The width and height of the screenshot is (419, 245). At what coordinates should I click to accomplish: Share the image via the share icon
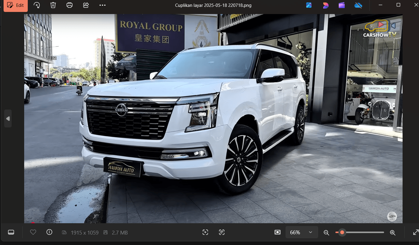pyautogui.click(x=86, y=5)
